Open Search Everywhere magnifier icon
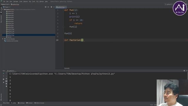This screenshot has width=188, height=106. click(x=187, y=4)
